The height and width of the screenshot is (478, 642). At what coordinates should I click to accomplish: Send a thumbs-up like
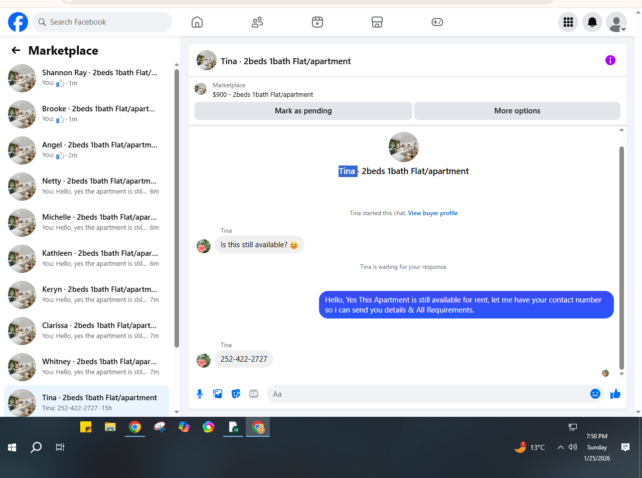[615, 394]
